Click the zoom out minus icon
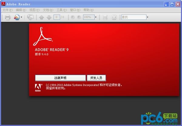 [73, 17]
